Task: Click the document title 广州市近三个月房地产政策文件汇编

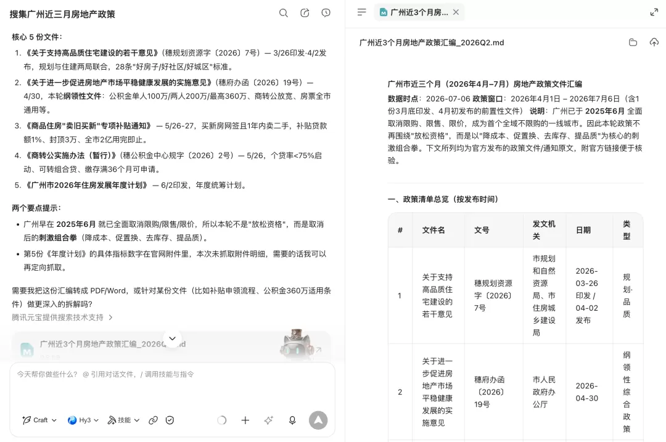Action: tap(485, 84)
